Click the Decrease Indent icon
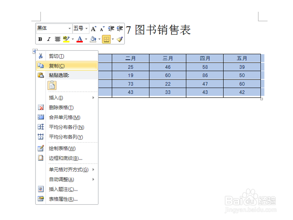Image resolution: width=293 pixels, height=220 pixels. [x=111, y=29]
